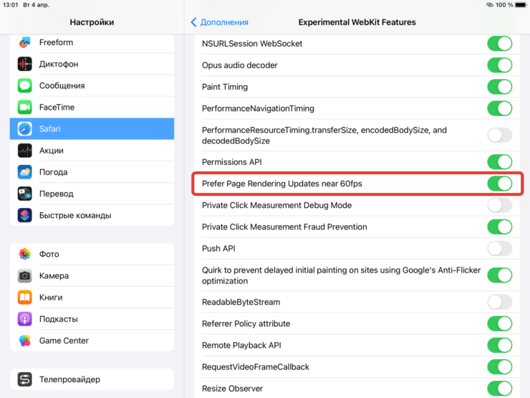Open Фото settings entry
The width and height of the screenshot is (530, 398).
pos(92,254)
